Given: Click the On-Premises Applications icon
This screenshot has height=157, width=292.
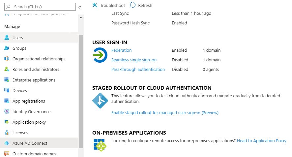Looking at the screenshot, I should pyautogui.click(x=100, y=145).
